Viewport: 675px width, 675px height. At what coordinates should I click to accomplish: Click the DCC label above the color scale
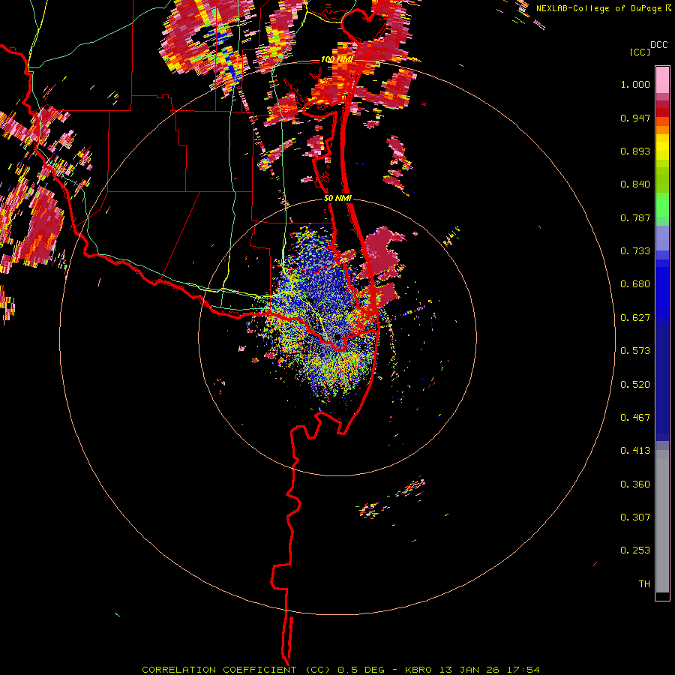tap(659, 45)
